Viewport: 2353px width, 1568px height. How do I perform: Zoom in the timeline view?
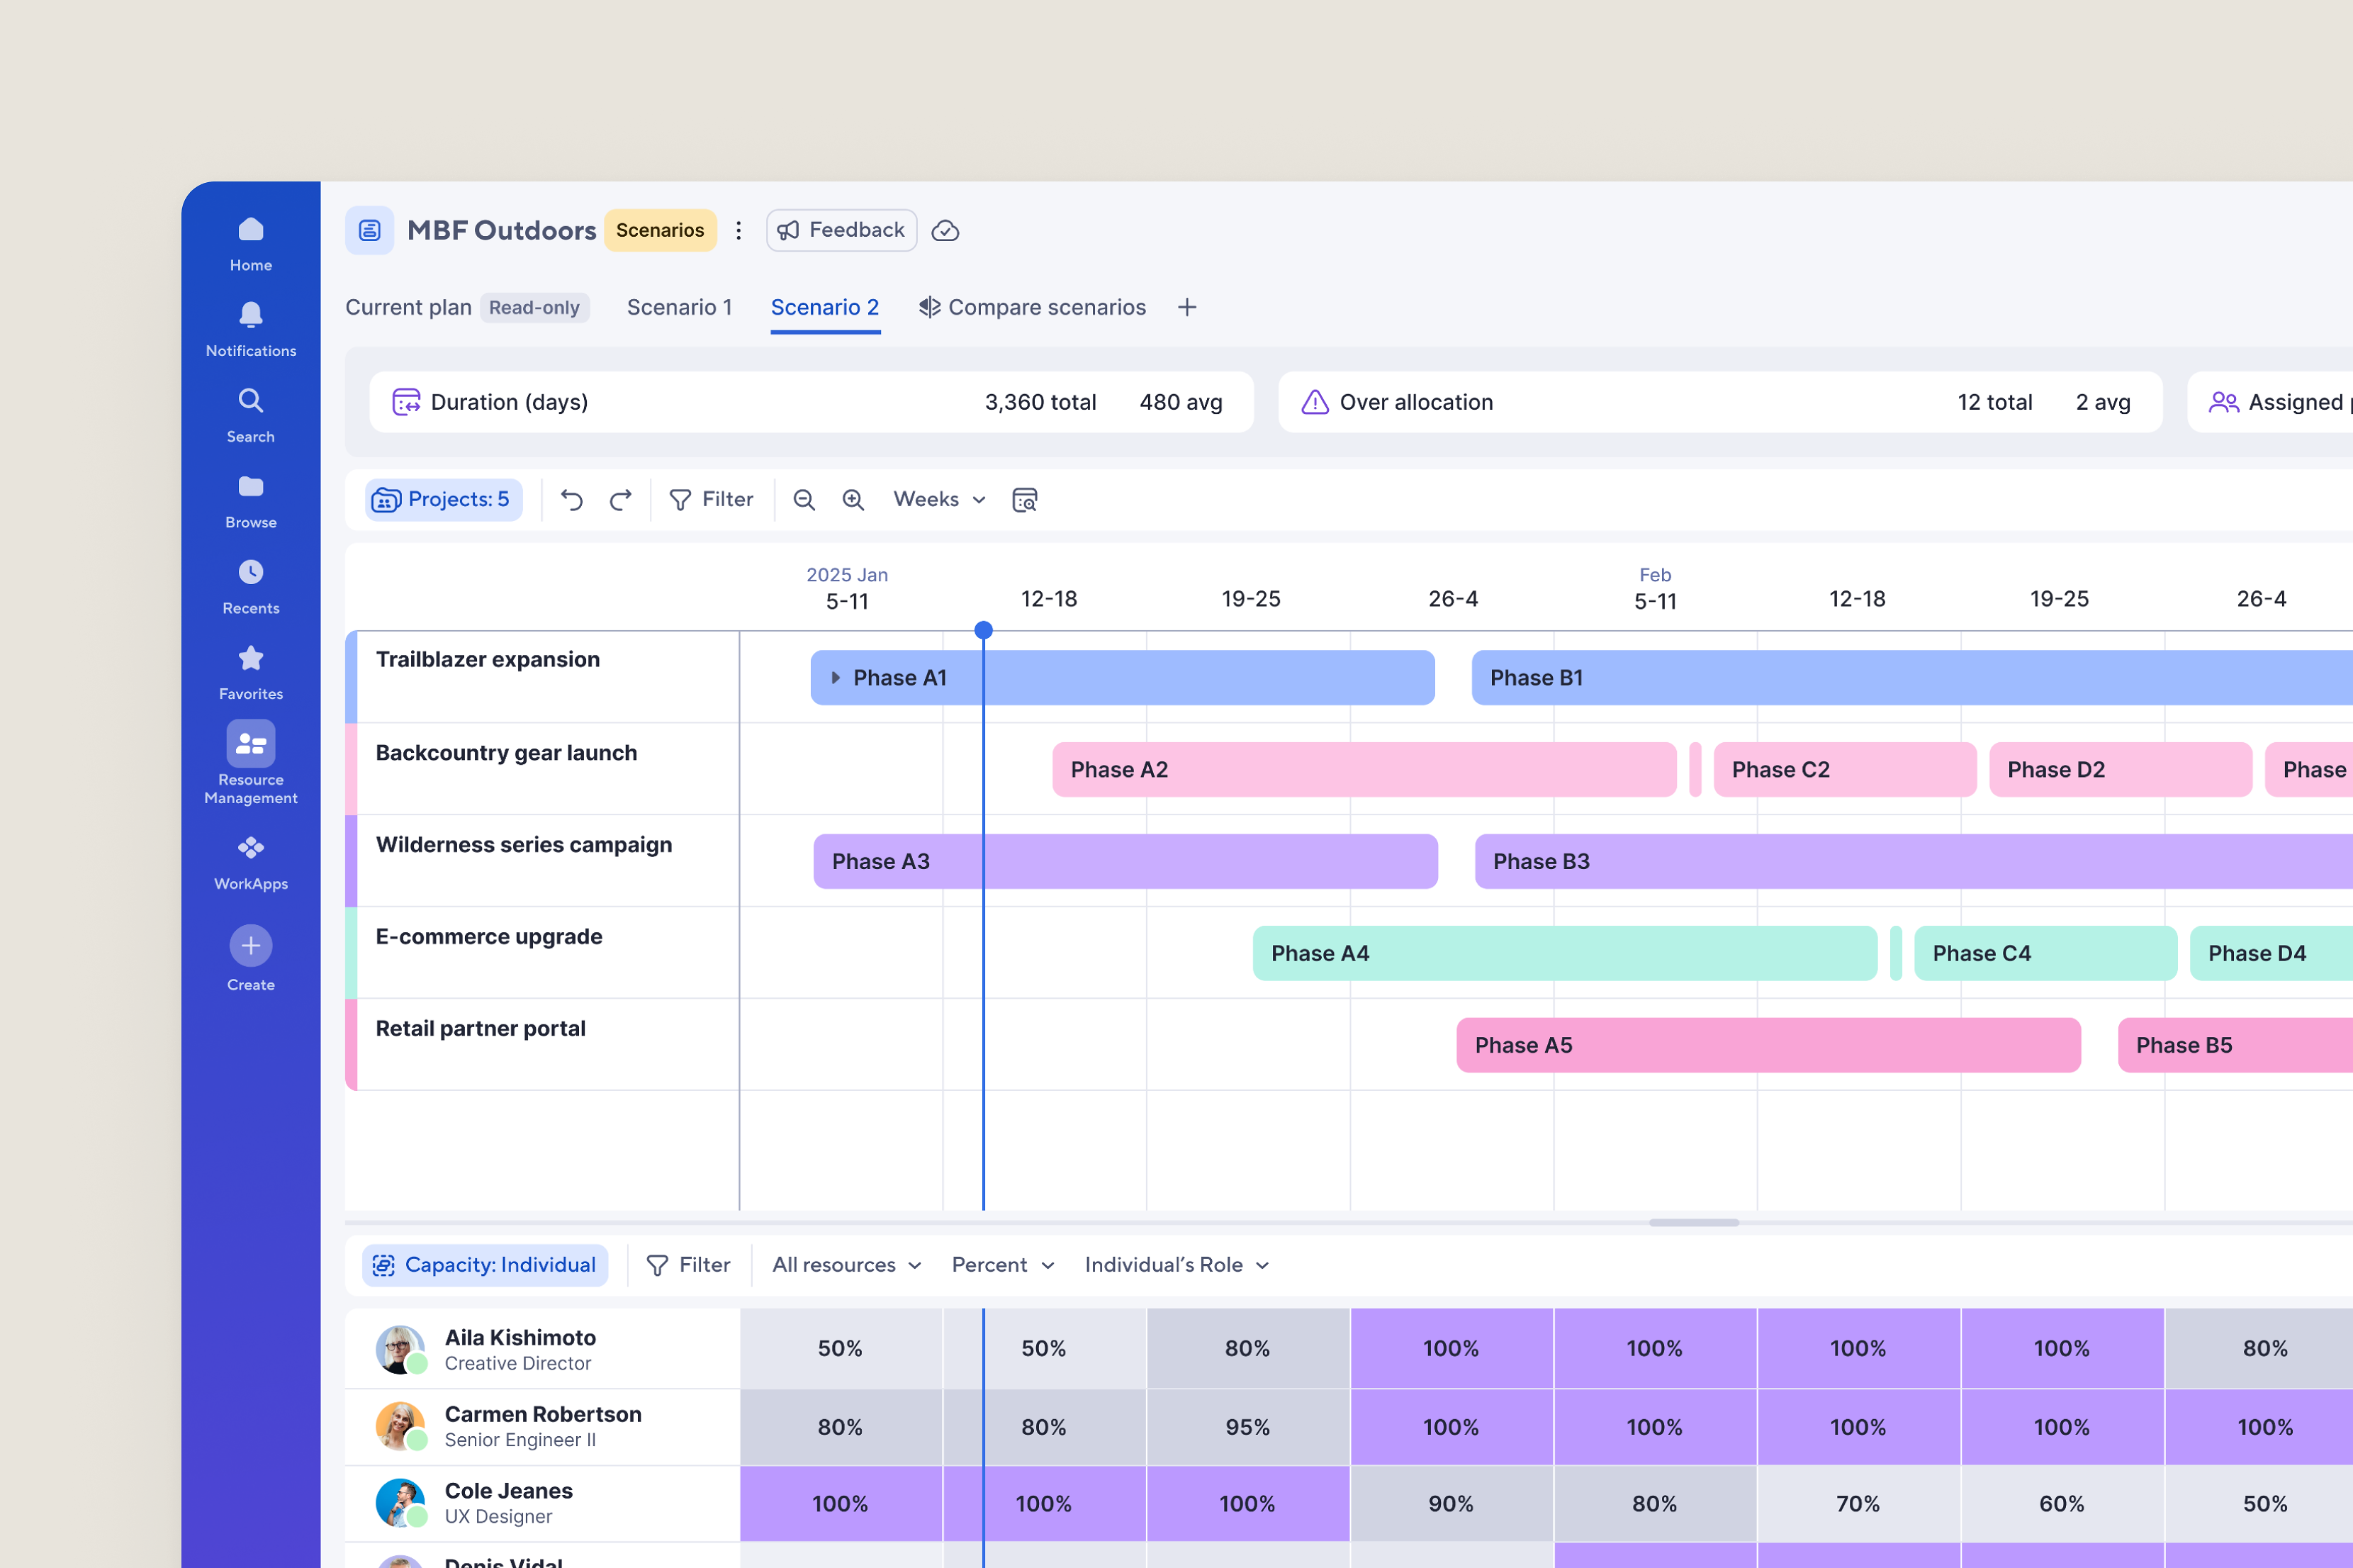tap(853, 500)
